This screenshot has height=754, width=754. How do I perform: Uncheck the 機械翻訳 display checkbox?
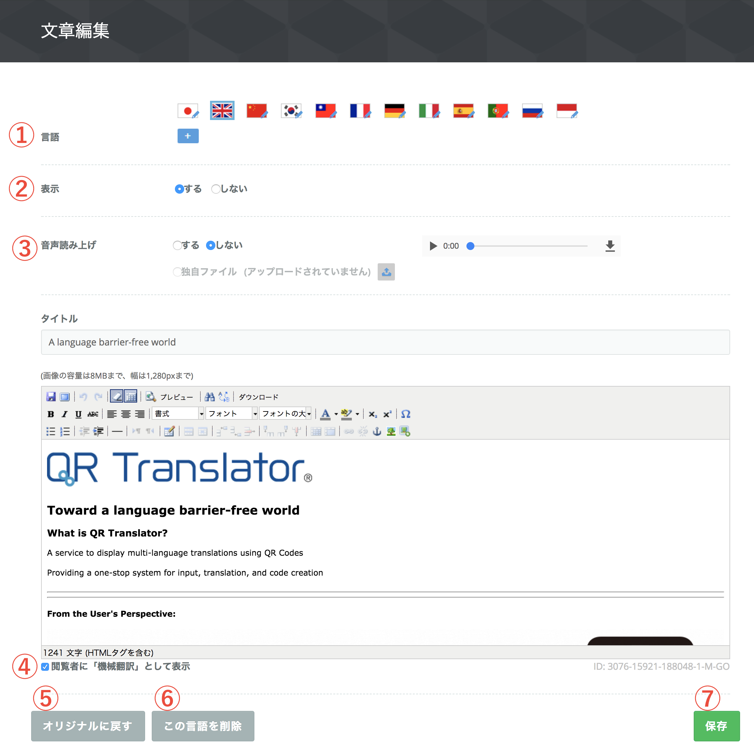[45, 666]
